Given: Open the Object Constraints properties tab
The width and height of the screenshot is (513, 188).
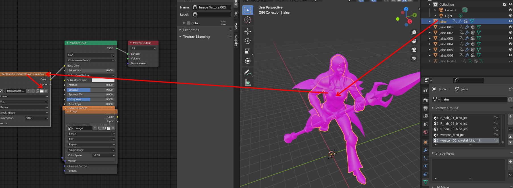Looking at the screenshot, I should pyautogui.click(x=425, y=174).
